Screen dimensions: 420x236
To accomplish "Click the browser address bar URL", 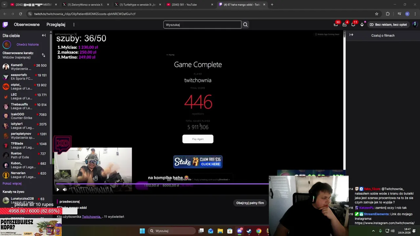I will 85,14.
